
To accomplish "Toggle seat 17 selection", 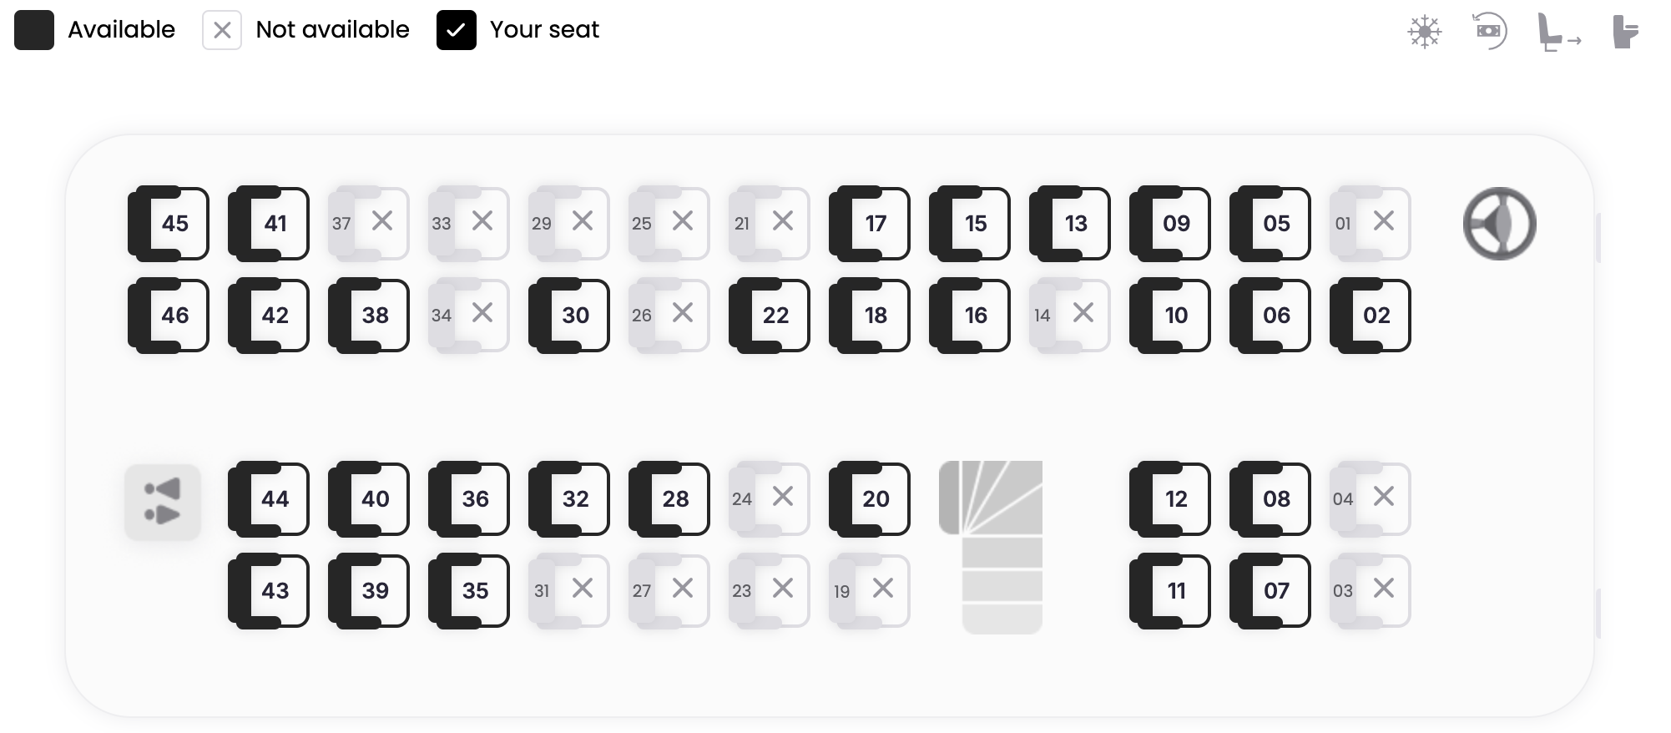I will click(871, 224).
